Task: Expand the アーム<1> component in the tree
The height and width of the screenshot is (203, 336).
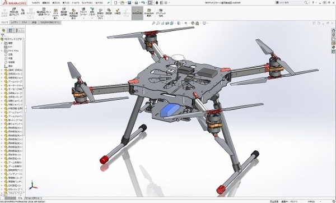Action: [2, 81]
